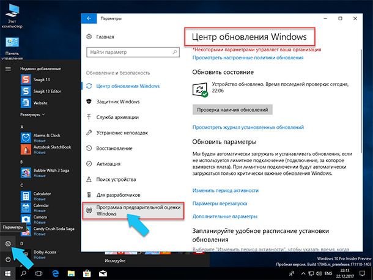Screen dimensions: 373x280
Task: Open Autodesk SketchBook app
Action: point(46,149)
